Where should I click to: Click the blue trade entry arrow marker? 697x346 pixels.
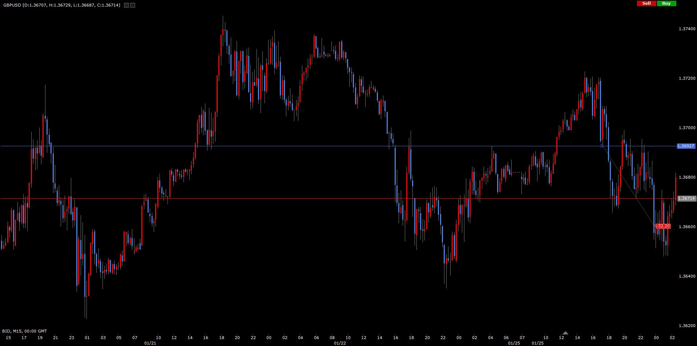tap(602, 146)
